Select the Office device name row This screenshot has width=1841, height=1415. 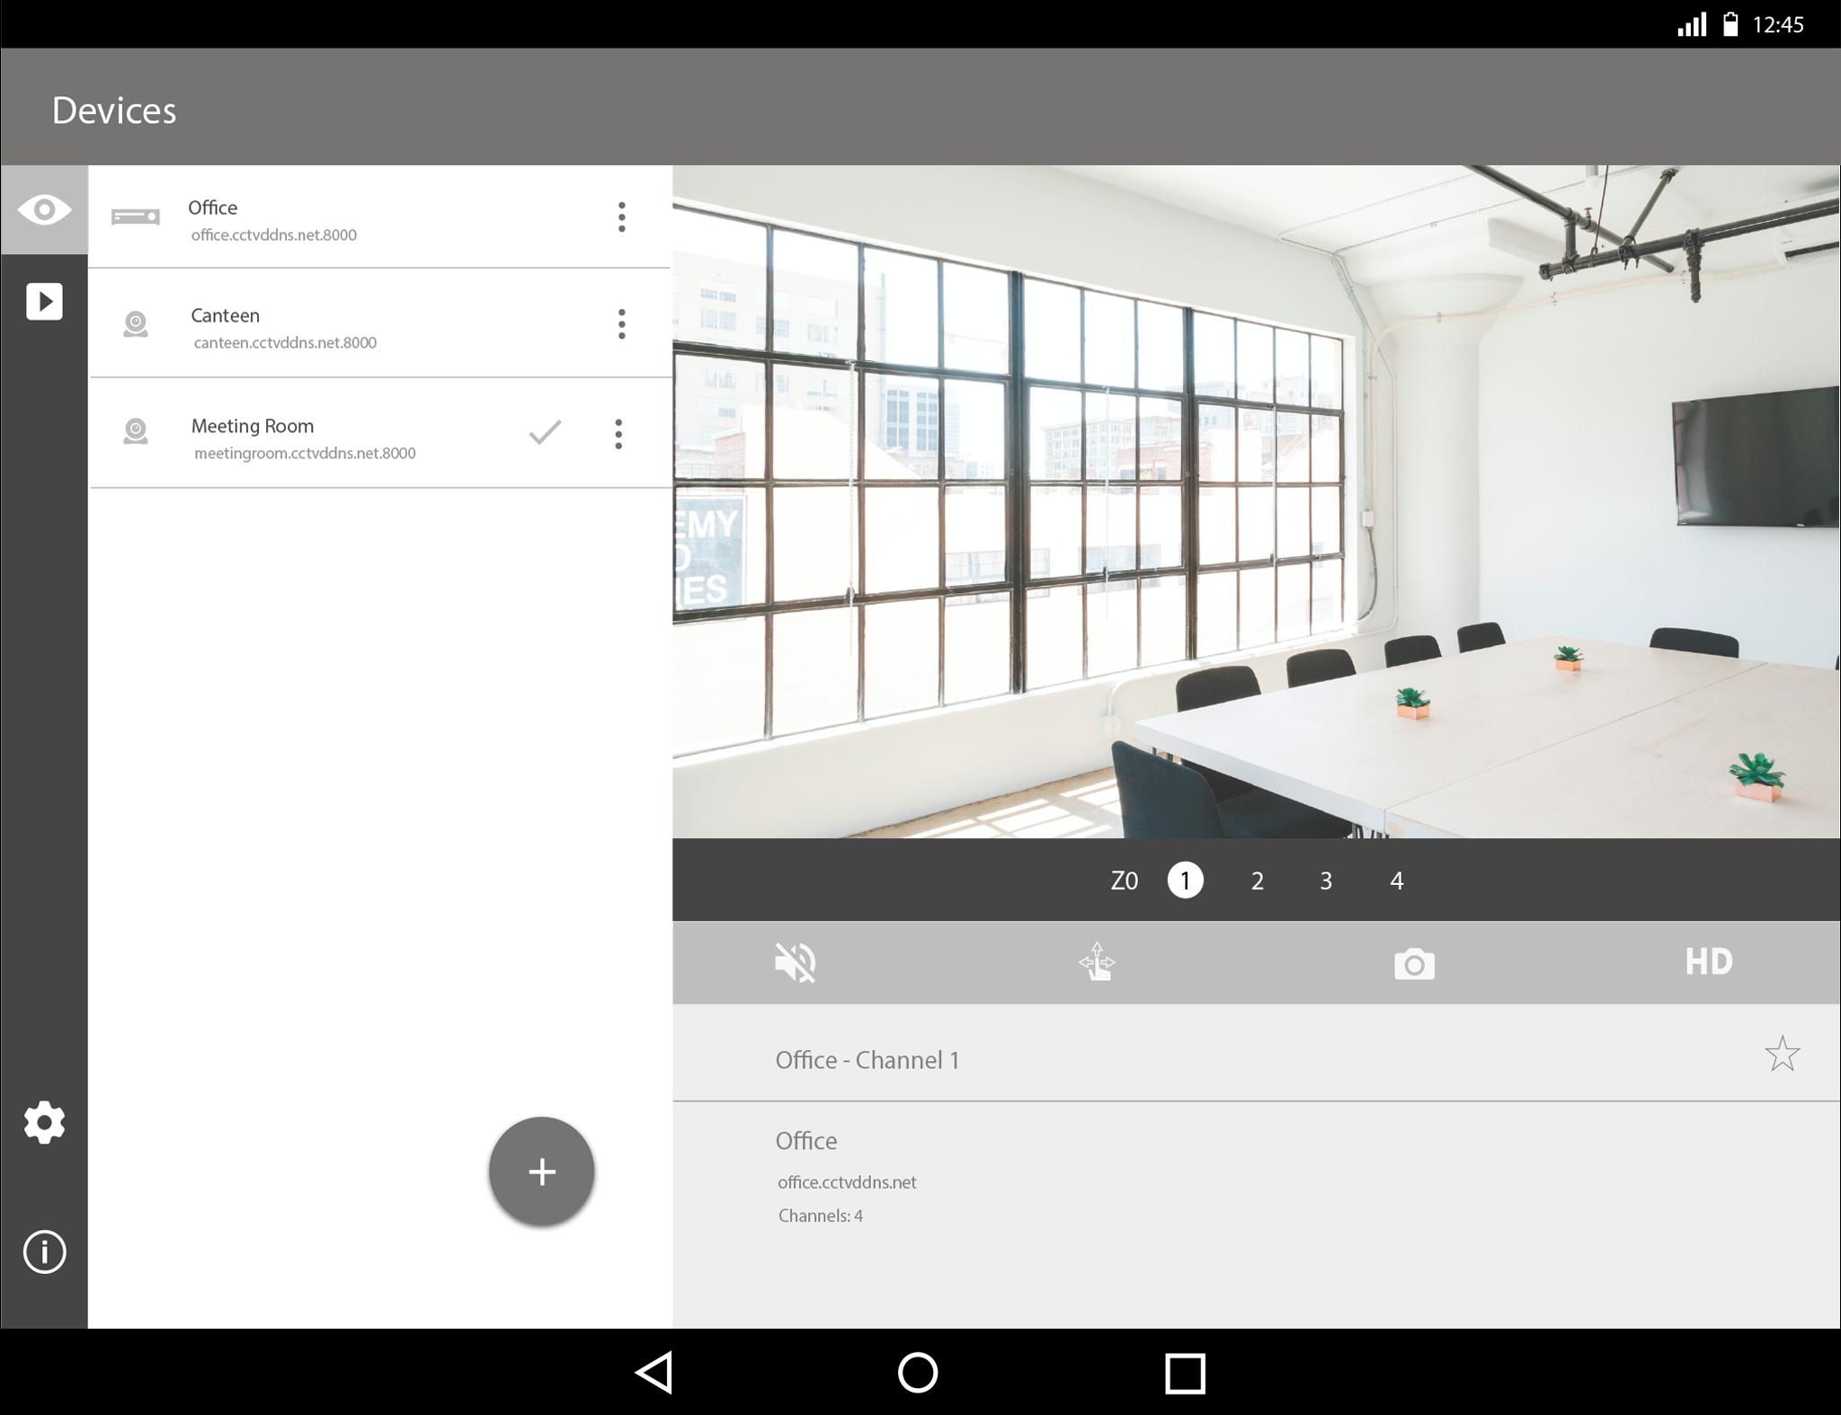click(x=379, y=217)
